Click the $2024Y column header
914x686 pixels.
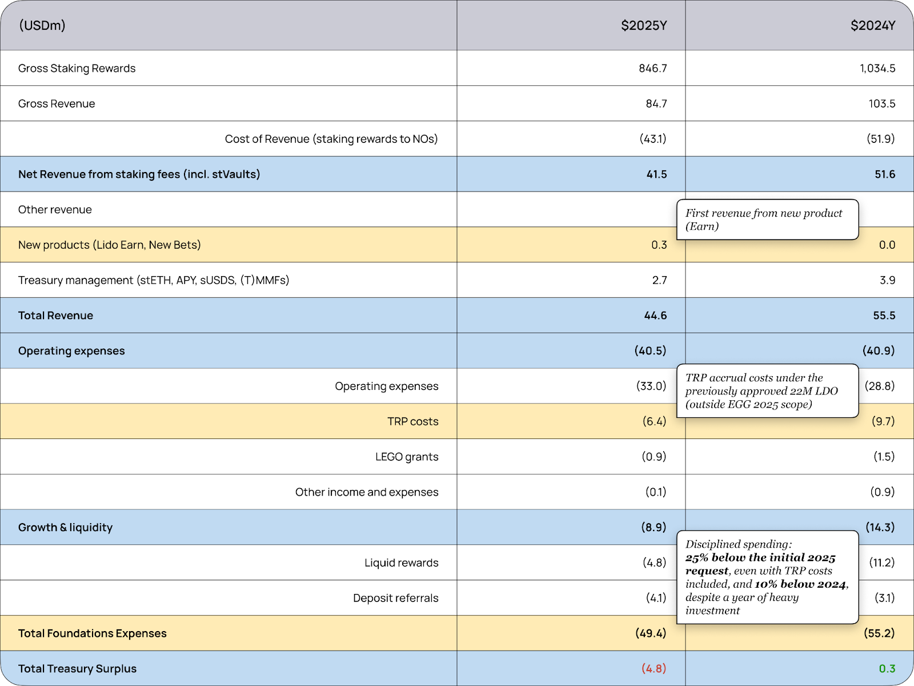coord(872,26)
